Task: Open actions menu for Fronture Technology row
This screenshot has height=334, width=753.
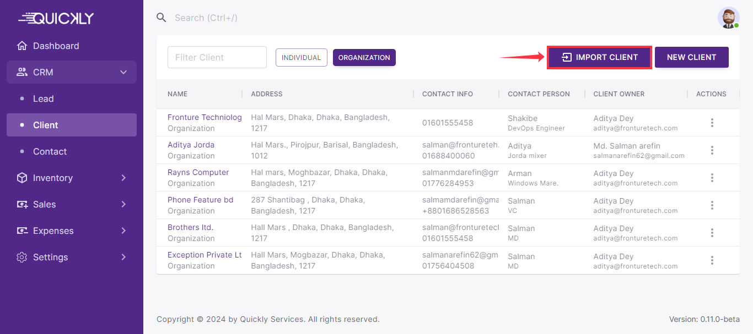Action: pyautogui.click(x=712, y=123)
